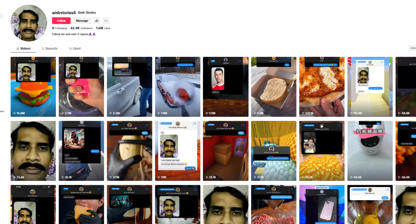Click the play icon beside 73.6K
The width and height of the screenshot is (416, 224).
click(15, 177)
